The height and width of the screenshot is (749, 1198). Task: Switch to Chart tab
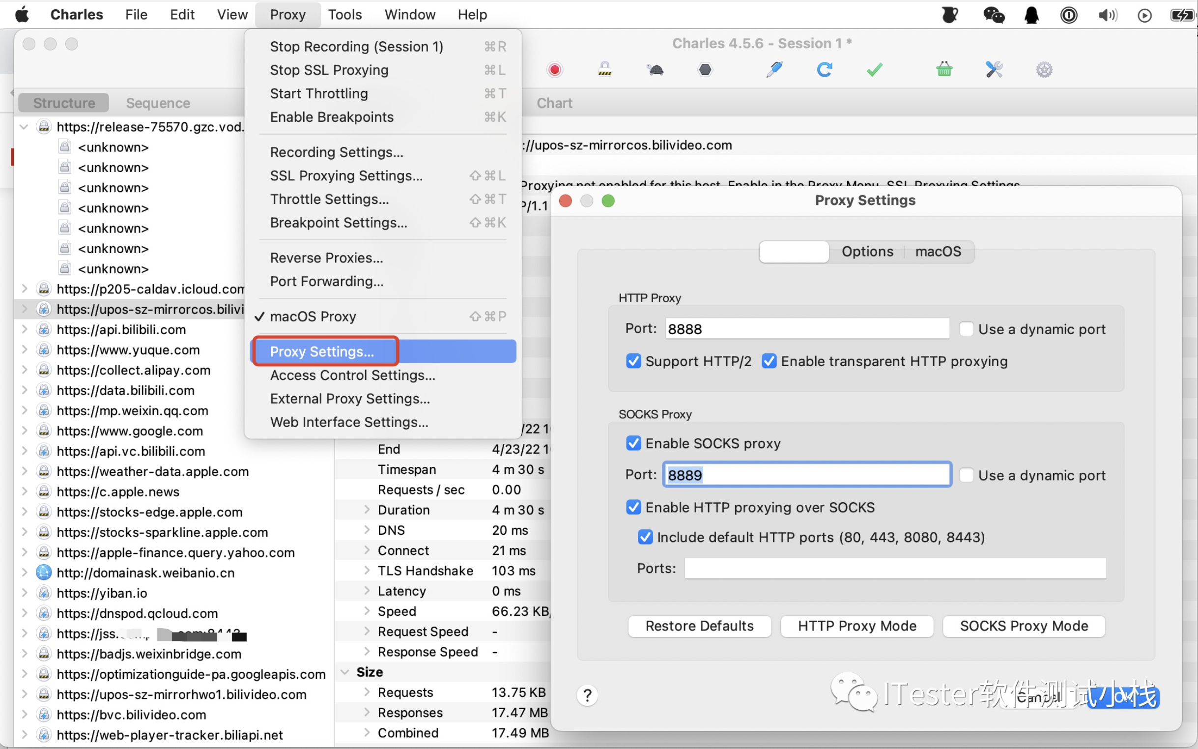[554, 103]
